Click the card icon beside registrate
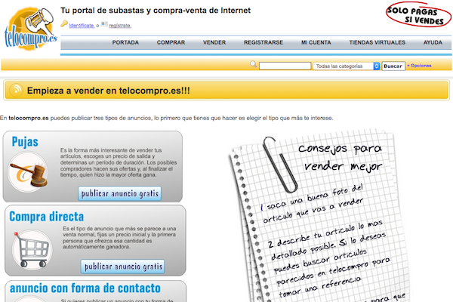This screenshot has height=302, width=453. (104, 23)
